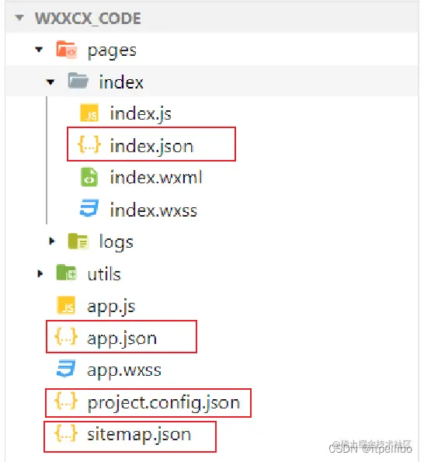Collapse the index folder arrow
Image resolution: width=424 pixels, height=462 pixels.
pyautogui.click(x=50, y=82)
